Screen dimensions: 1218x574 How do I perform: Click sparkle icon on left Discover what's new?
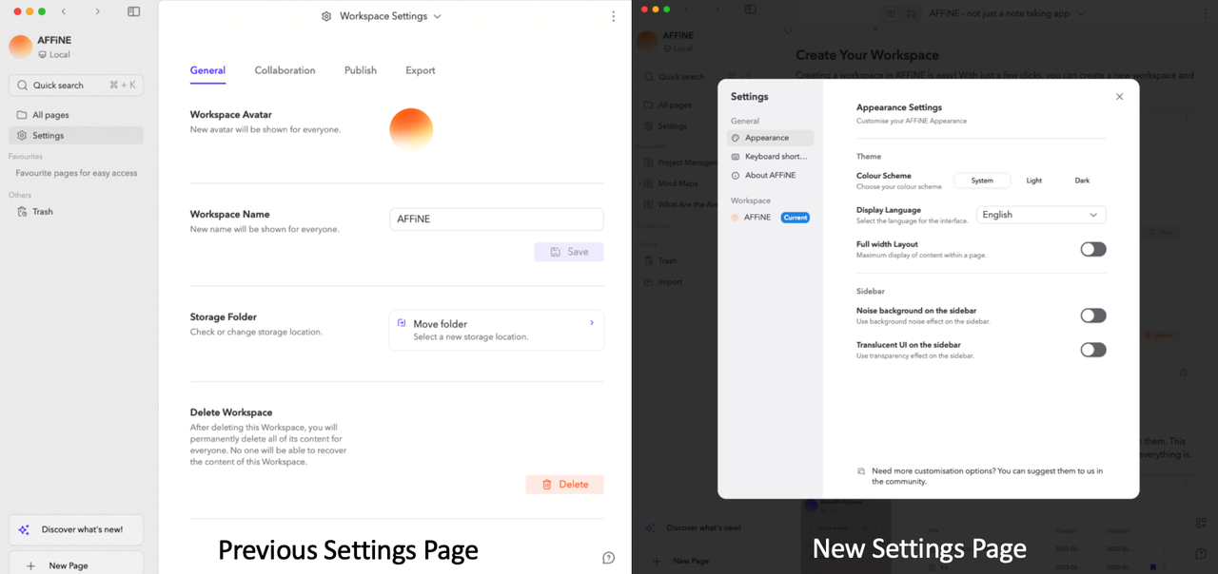pos(24,529)
